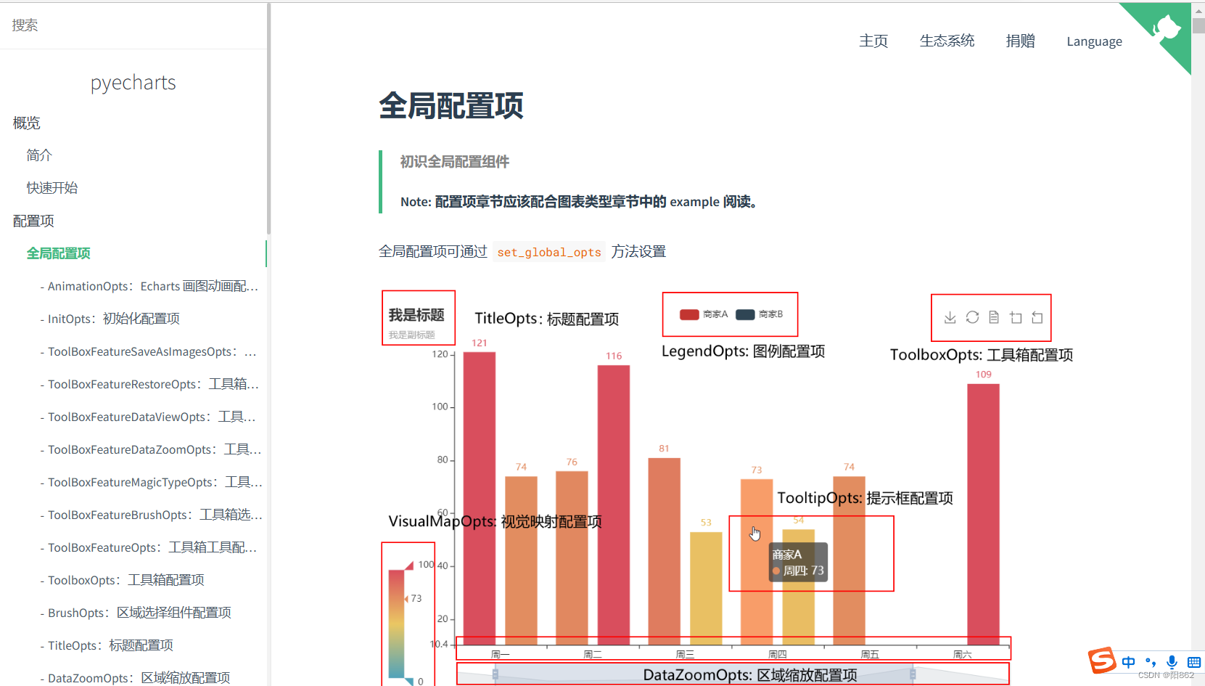This screenshot has height=686, width=1205.
Task: Open DataZoomOpts 区域缩放配置项 sidebar entry
Action: (135, 678)
